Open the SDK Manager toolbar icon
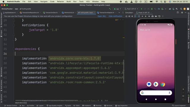The width and height of the screenshot is (190, 107). [177, 9]
